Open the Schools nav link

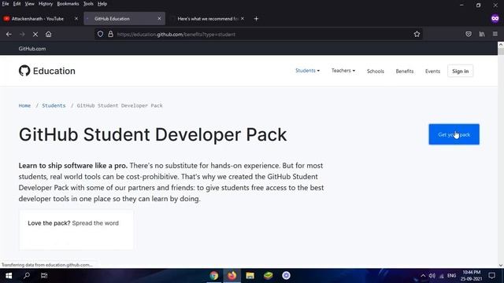pos(375,71)
